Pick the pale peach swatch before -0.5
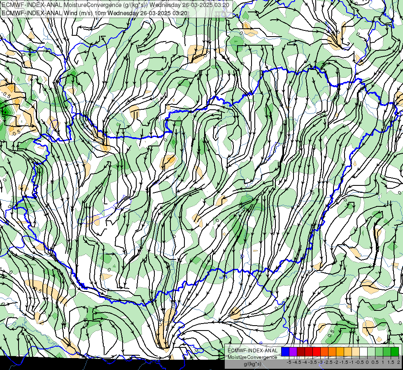 356,352
